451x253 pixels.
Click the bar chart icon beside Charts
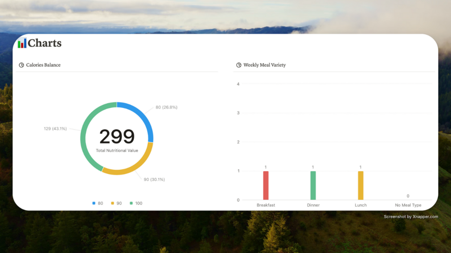[x=22, y=43]
